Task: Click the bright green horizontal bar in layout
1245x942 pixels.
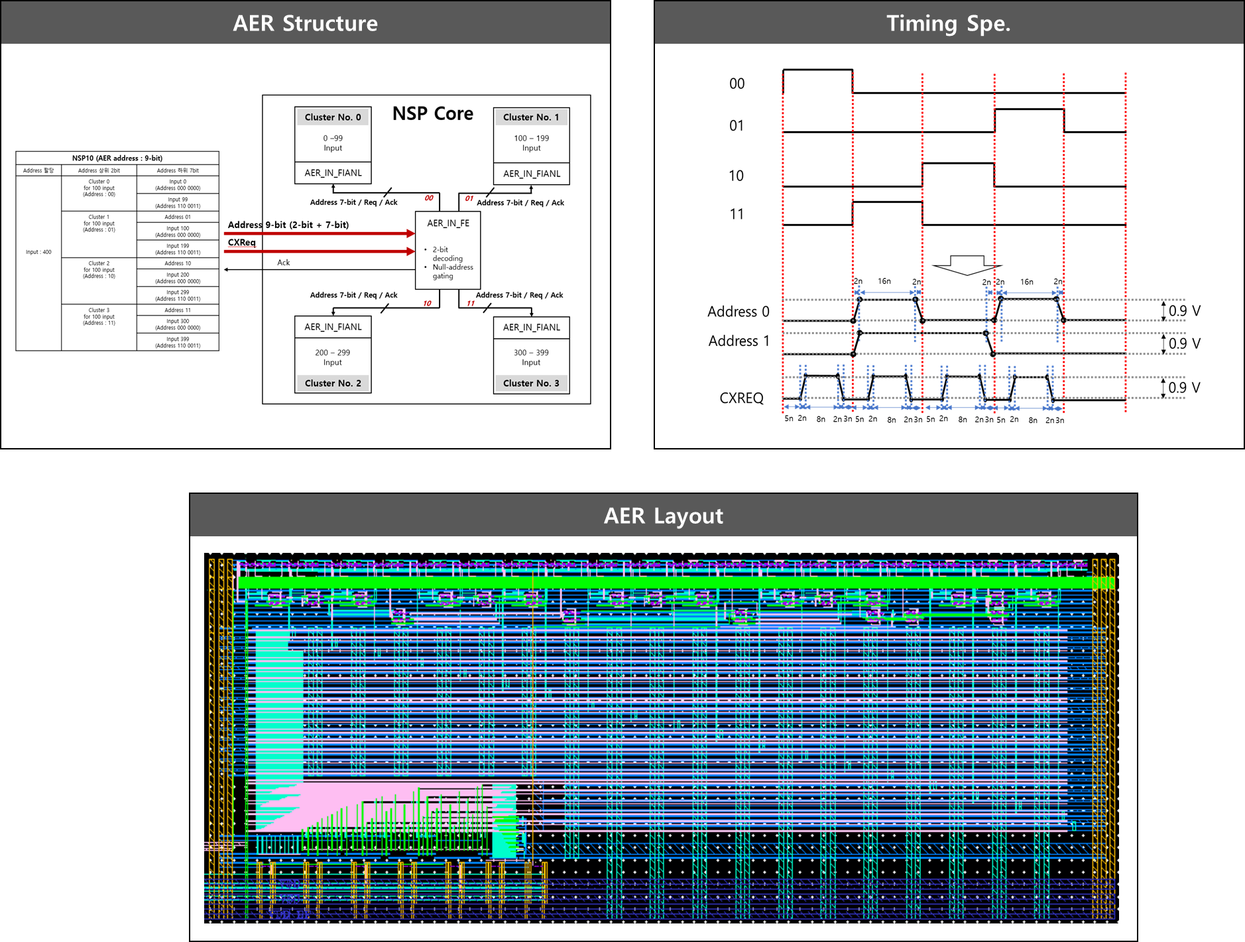Action: (x=663, y=583)
